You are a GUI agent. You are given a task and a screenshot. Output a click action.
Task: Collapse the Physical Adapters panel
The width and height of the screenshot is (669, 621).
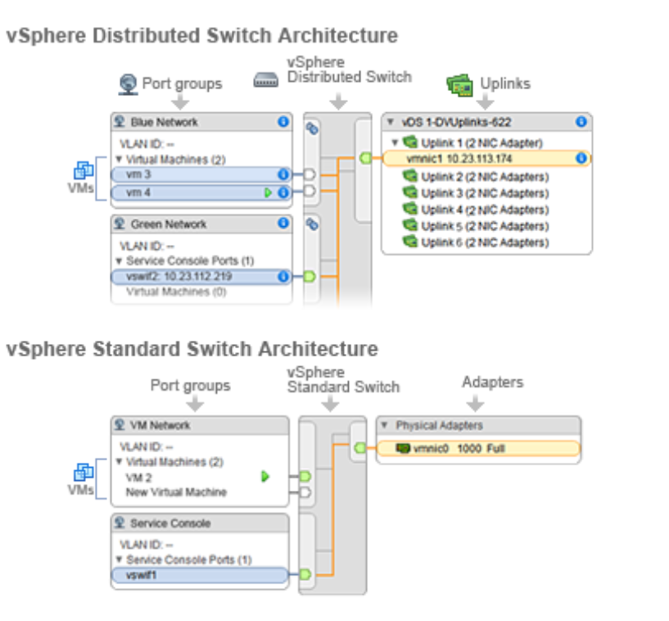pos(384,424)
